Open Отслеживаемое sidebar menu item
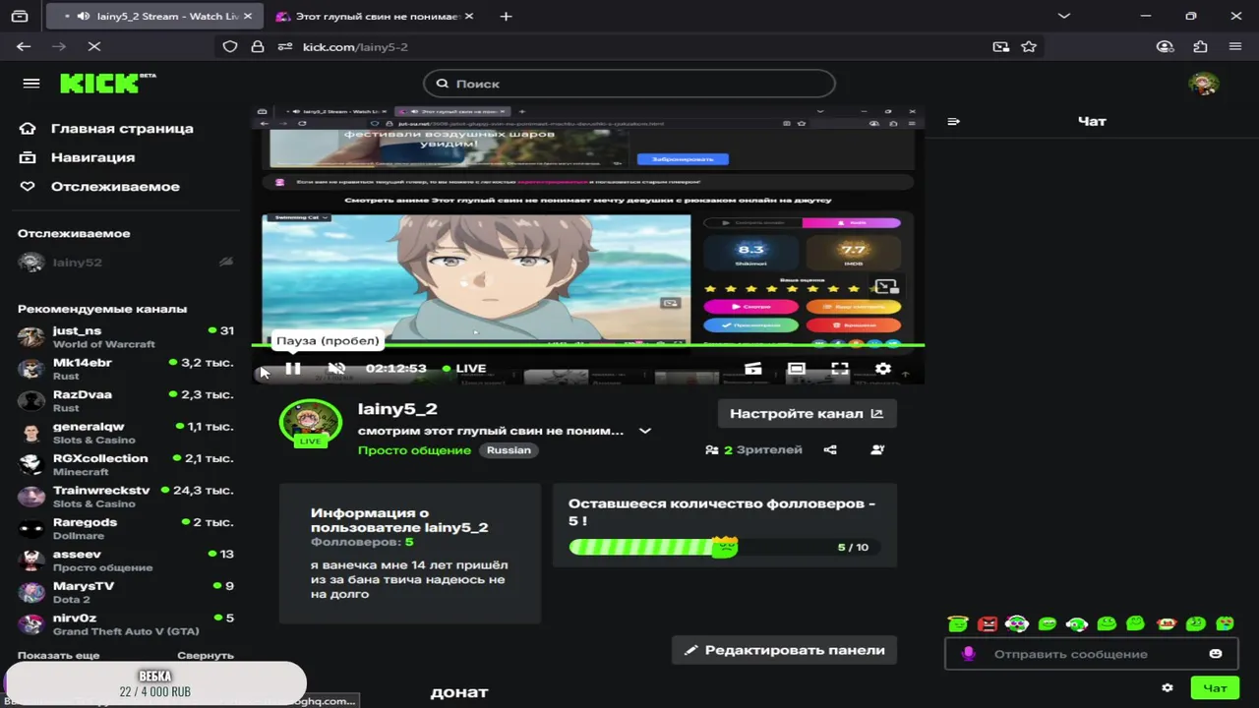The image size is (1259, 708). coord(99,186)
